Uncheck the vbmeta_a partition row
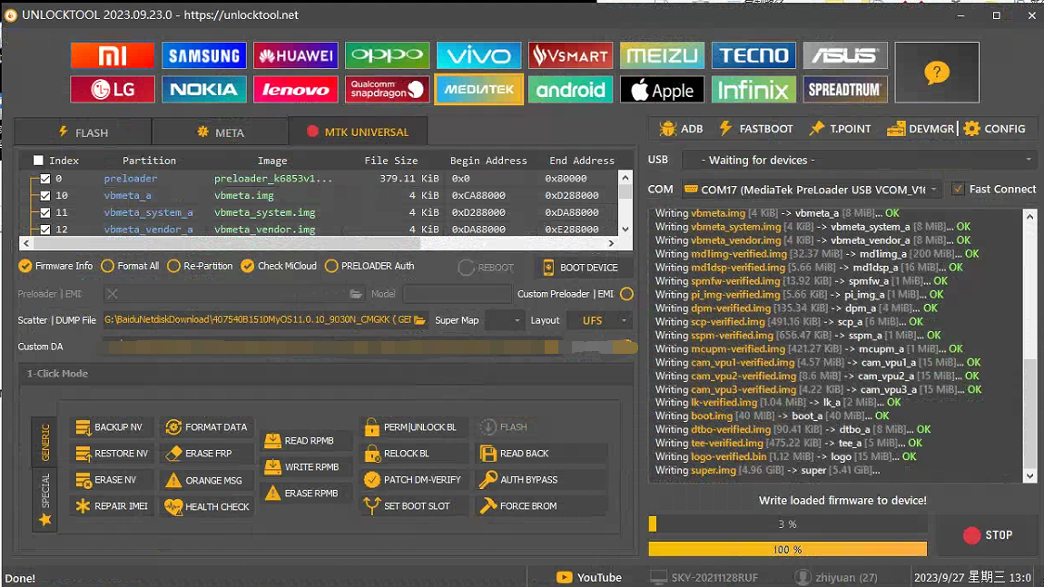The image size is (1044, 587). pos(45,196)
